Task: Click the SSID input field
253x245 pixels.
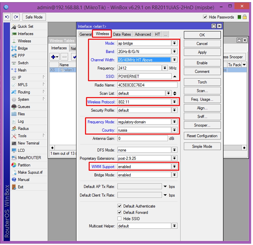Action: [145, 76]
